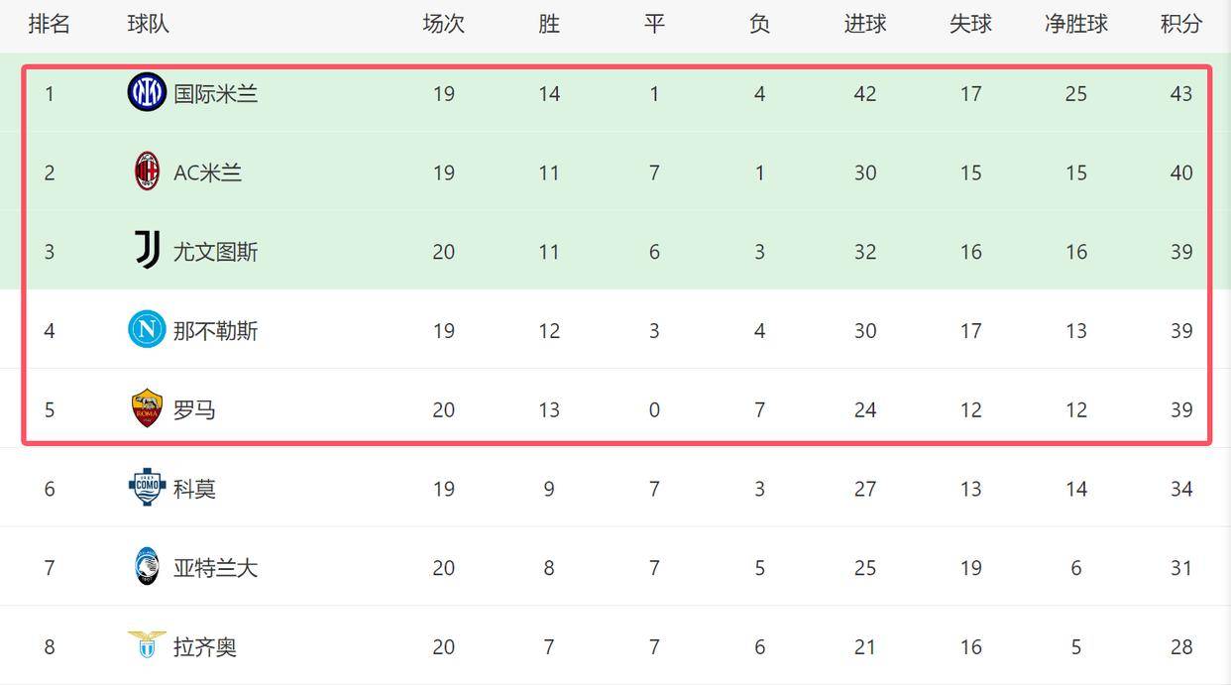Click the Juventus club logo

[x=147, y=251]
